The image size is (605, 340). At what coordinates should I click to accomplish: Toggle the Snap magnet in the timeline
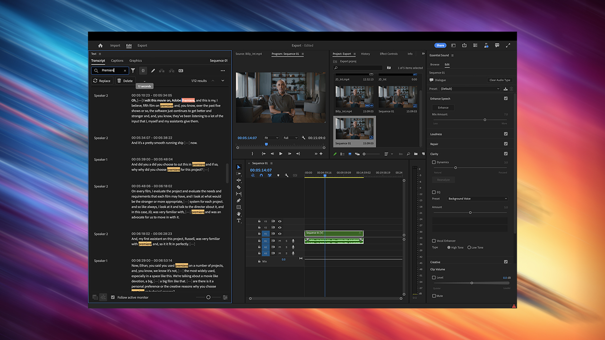point(262,175)
